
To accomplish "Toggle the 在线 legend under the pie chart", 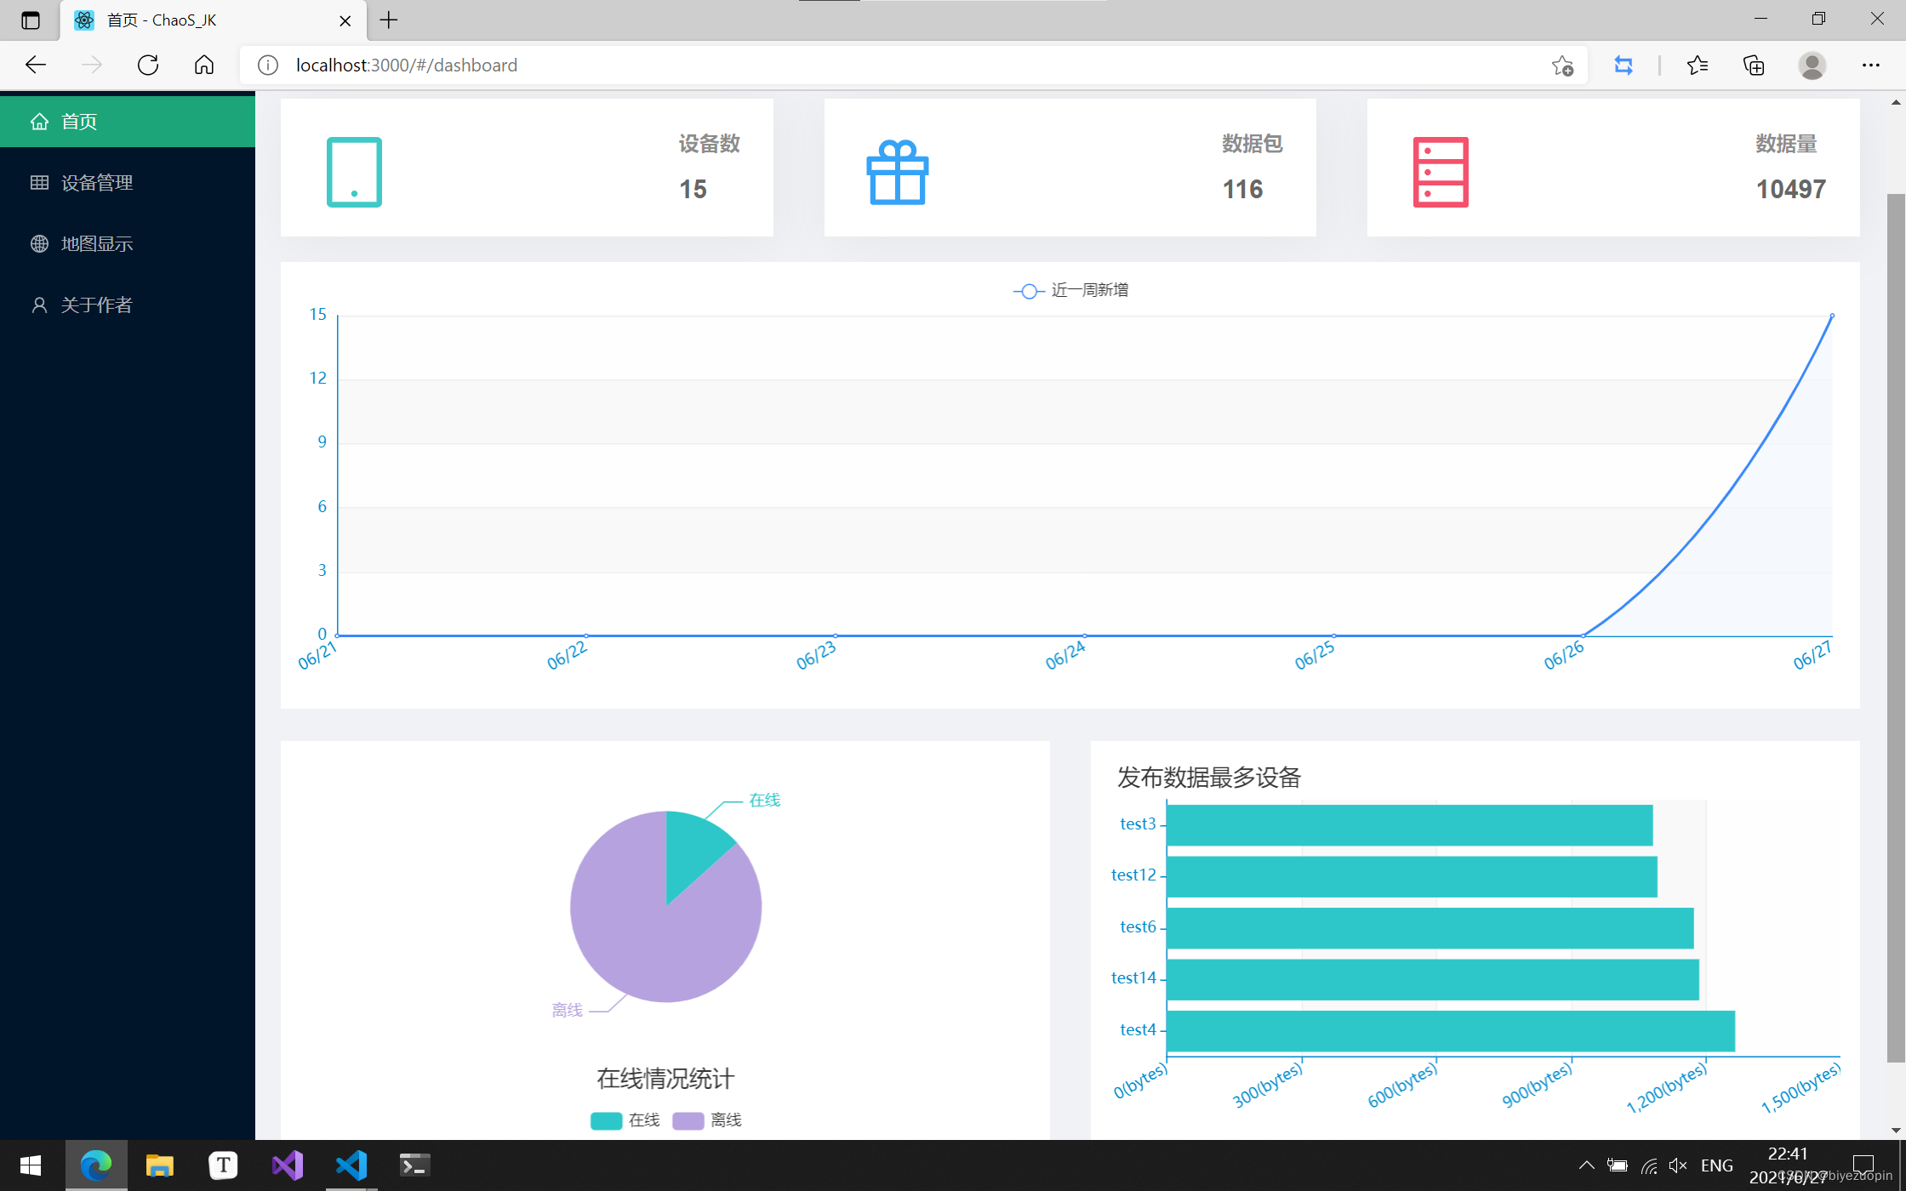I will point(625,1120).
